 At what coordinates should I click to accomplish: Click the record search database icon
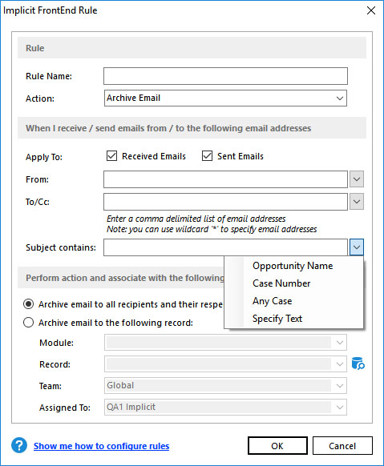point(358,364)
